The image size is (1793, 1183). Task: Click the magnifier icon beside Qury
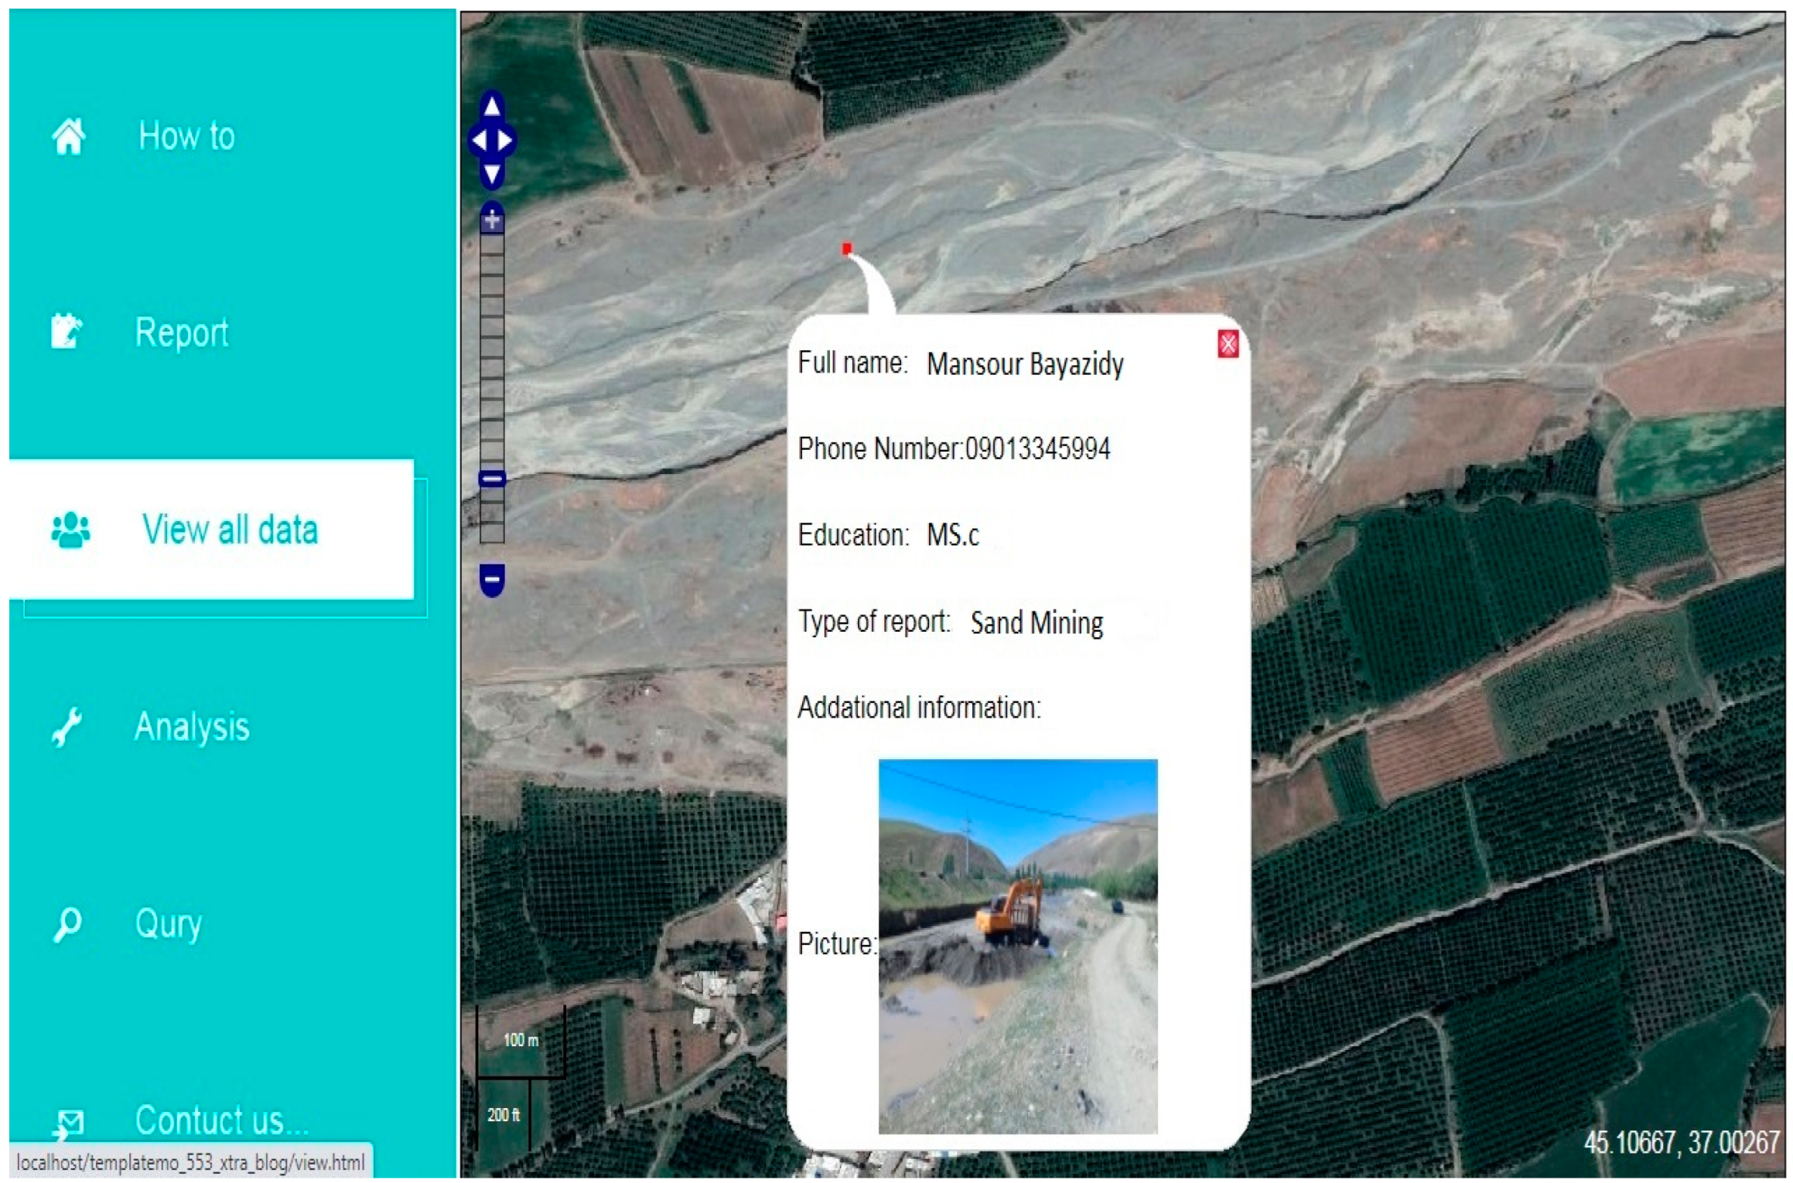click(x=67, y=923)
